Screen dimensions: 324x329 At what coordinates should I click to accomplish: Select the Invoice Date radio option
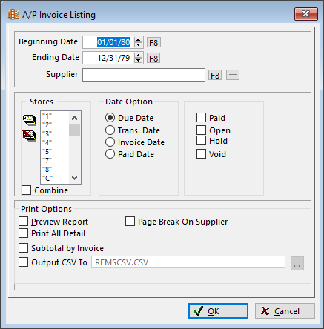click(110, 142)
